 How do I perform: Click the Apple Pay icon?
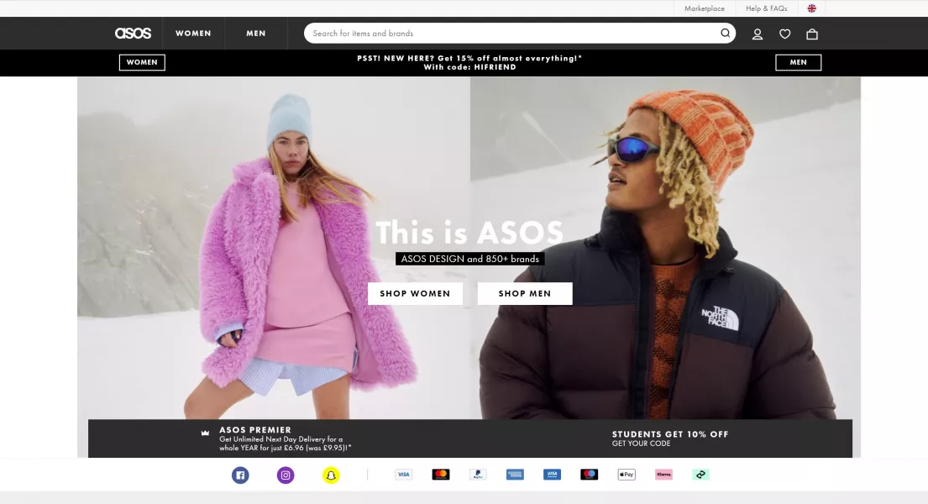click(627, 475)
